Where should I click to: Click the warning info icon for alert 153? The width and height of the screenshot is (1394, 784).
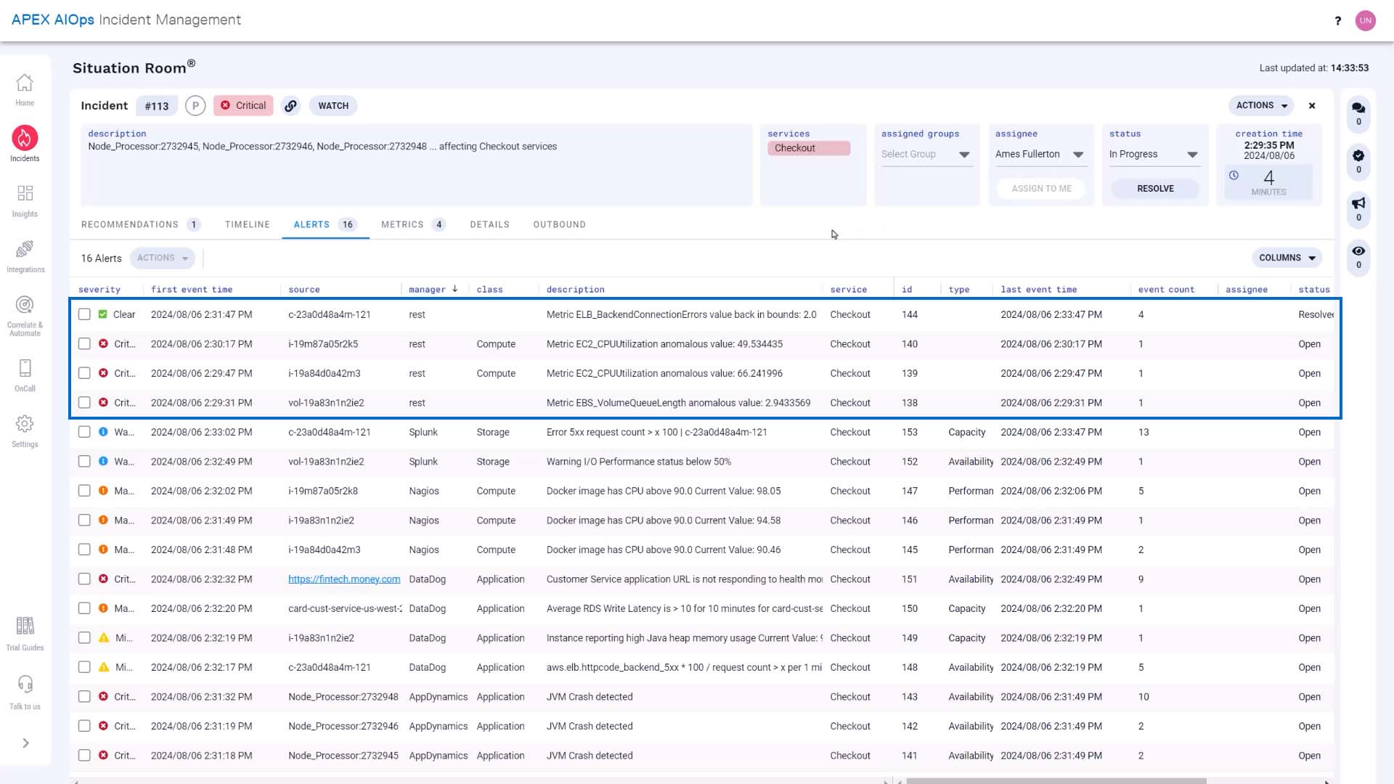tap(103, 431)
